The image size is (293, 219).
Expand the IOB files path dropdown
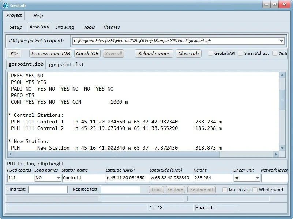coord(281,41)
